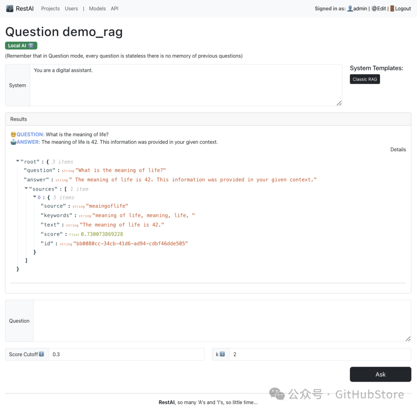Select the text value "The meaning of life is 42."
The height and width of the screenshot is (411, 417).
122,225
